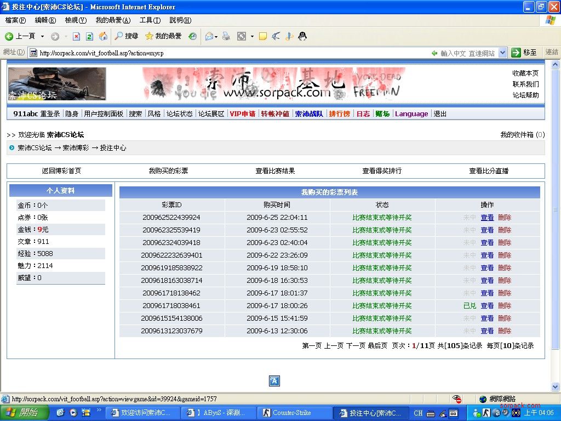
Task: Click in the URL address field
Action: pyautogui.click(x=230, y=53)
